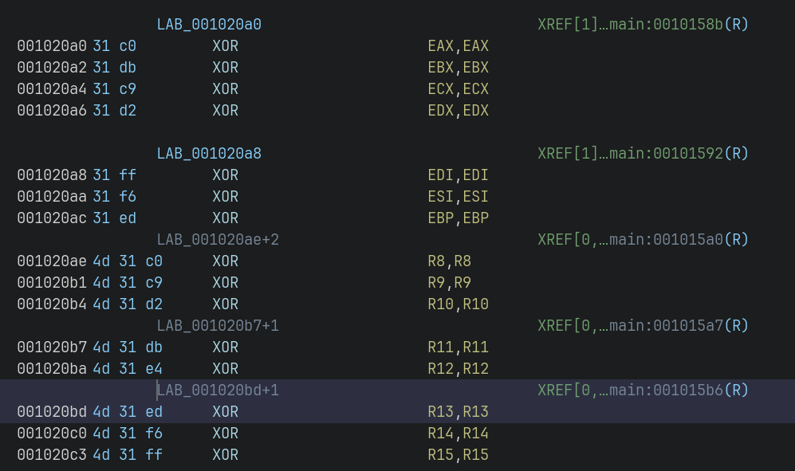Select the LAB_001020a8 label
Image resolution: width=795 pixels, height=471 pixels.
(x=209, y=154)
